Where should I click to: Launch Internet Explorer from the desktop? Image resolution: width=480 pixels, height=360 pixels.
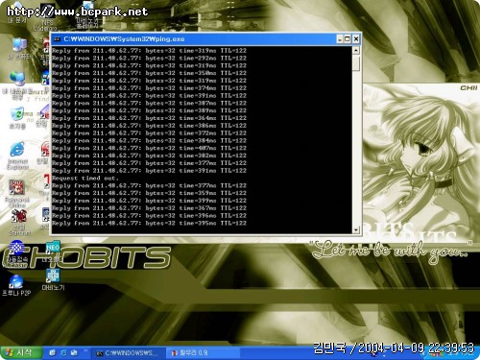point(17,155)
